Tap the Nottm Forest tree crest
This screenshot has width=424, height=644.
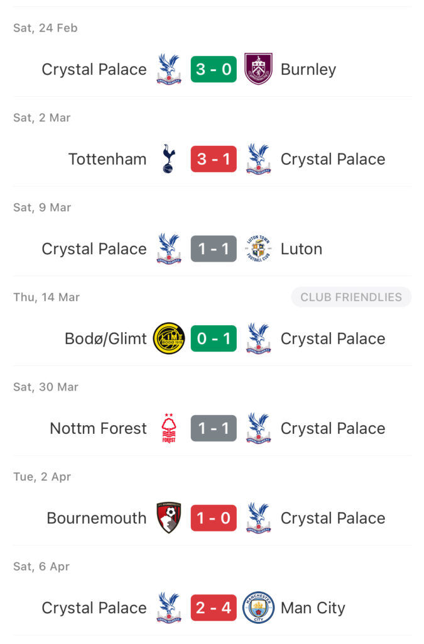(168, 428)
